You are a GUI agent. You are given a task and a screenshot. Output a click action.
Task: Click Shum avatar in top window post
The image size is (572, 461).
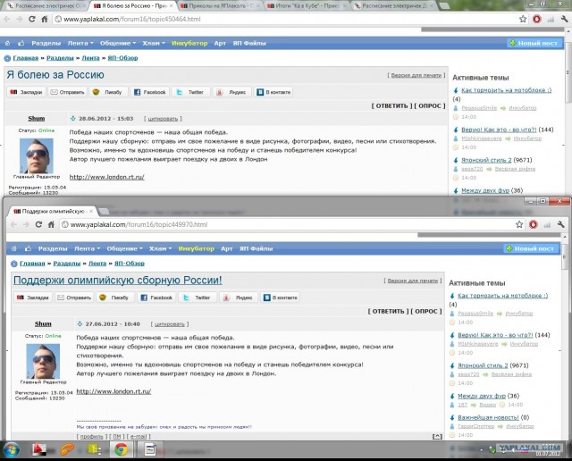(x=37, y=155)
